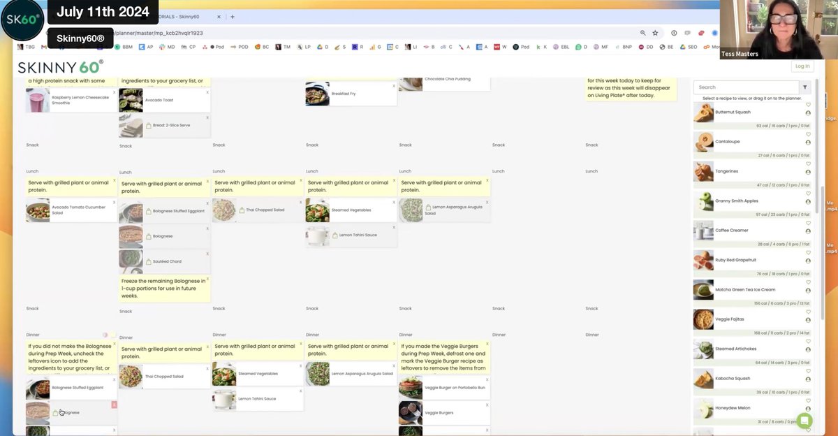
Task: Click the person icon for Granny Smith Apples
Action: pos(808,202)
